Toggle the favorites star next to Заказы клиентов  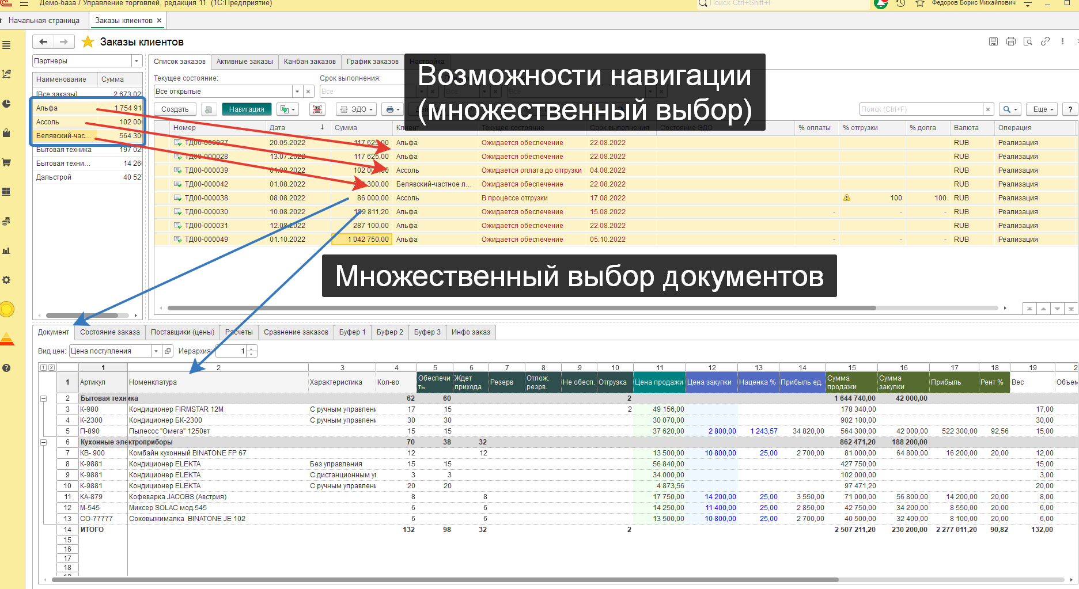coord(88,41)
